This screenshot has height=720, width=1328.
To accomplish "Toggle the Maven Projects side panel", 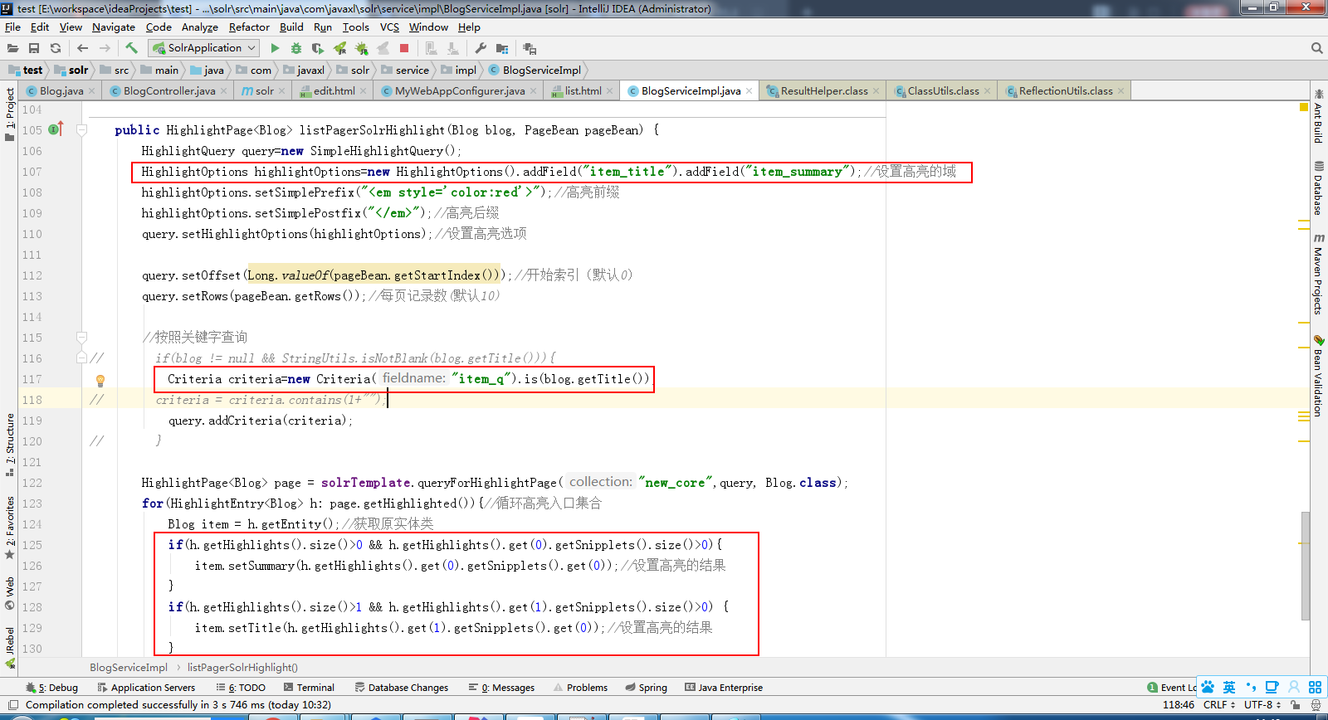I will (x=1318, y=274).
